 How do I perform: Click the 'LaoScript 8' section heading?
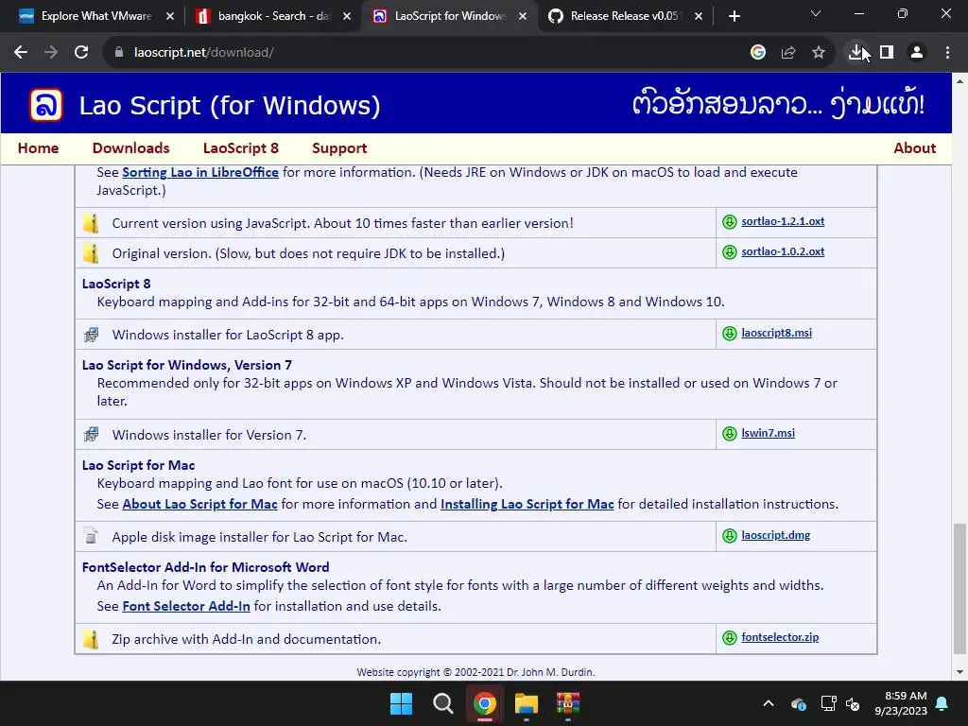click(116, 284)
